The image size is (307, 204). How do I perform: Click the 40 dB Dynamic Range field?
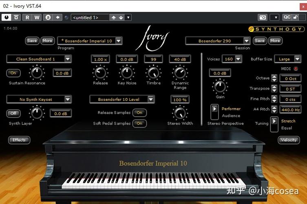(180, 59)
